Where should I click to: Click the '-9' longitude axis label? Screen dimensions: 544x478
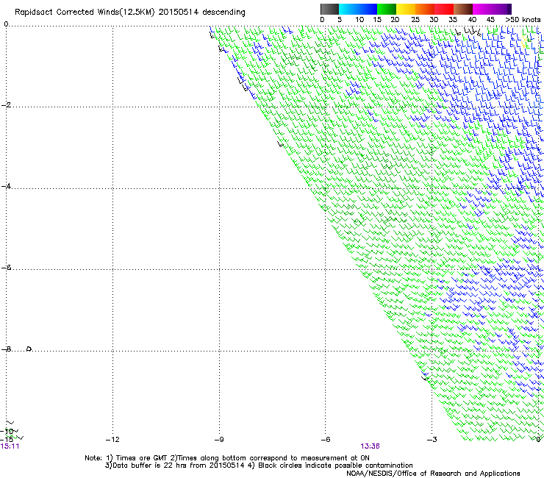coord(219,440)
